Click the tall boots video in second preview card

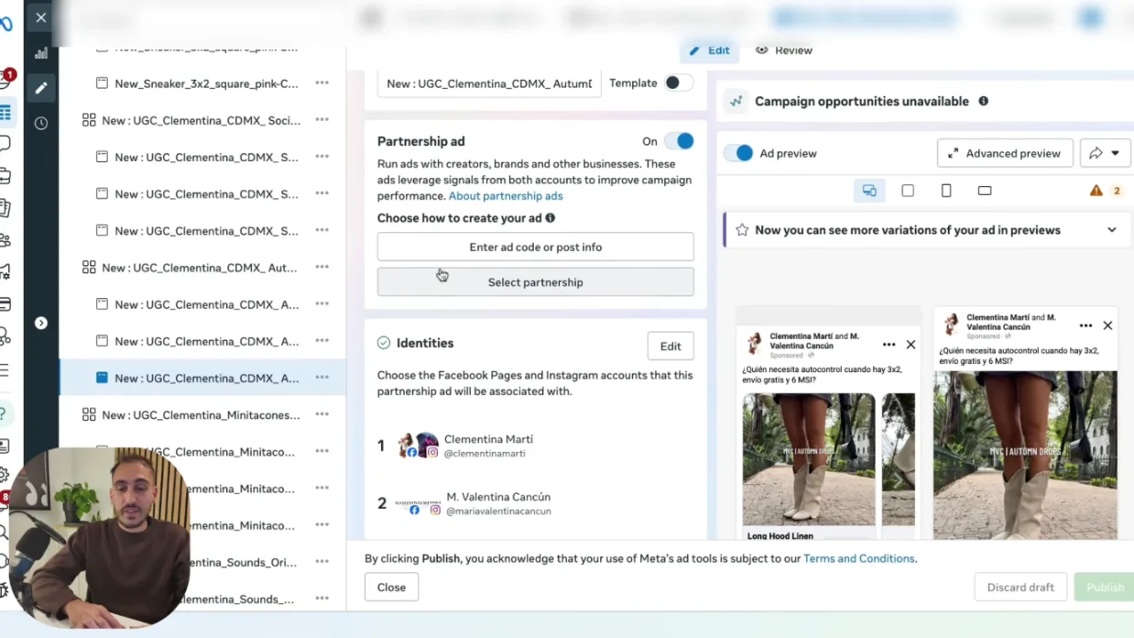1025,455
